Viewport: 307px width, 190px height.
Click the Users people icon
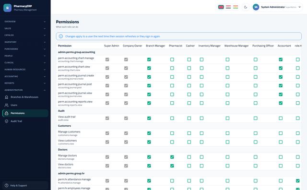click(6, 105)
